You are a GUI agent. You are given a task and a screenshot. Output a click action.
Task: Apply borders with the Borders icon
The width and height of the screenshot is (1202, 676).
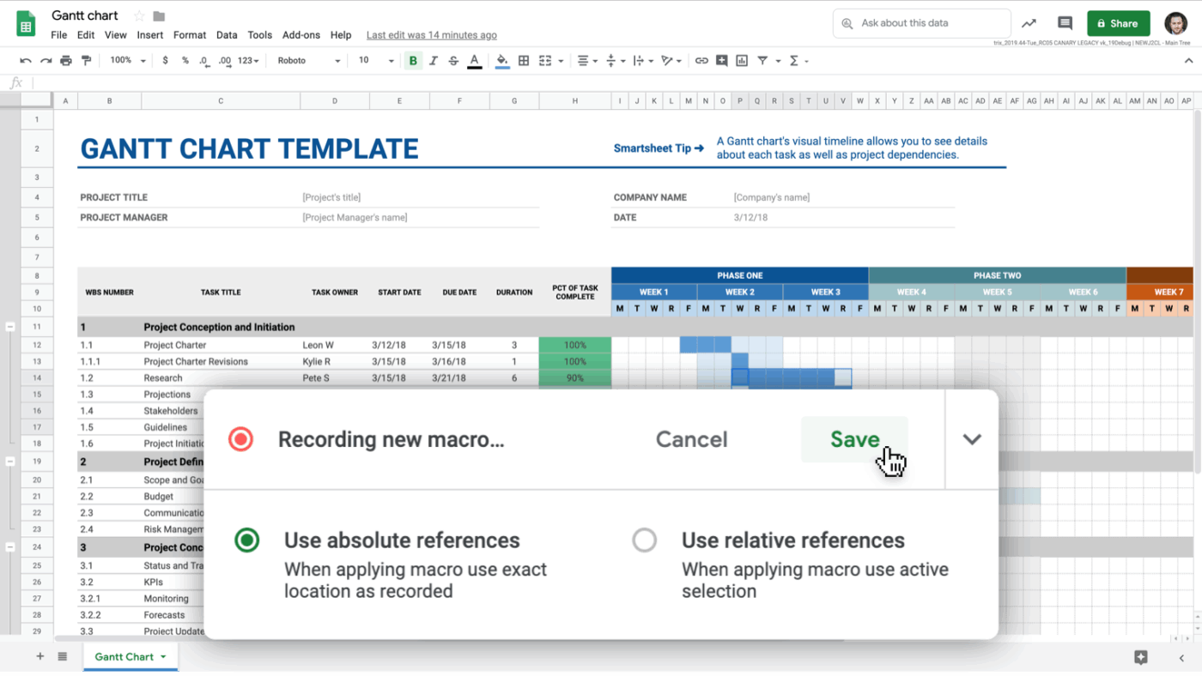(x=522, y=60)
